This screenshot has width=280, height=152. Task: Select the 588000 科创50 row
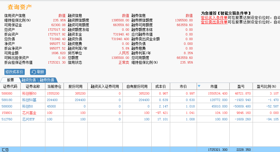point(140,106)
